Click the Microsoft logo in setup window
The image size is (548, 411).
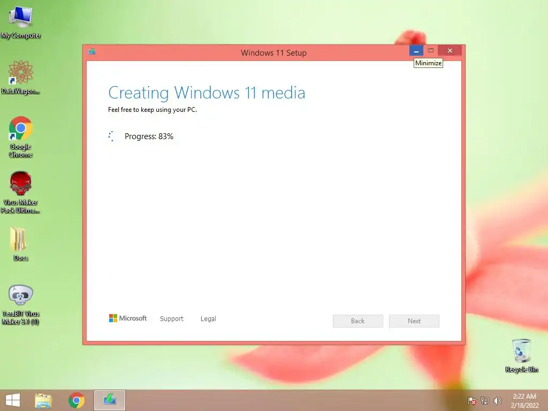click(128, 318)
